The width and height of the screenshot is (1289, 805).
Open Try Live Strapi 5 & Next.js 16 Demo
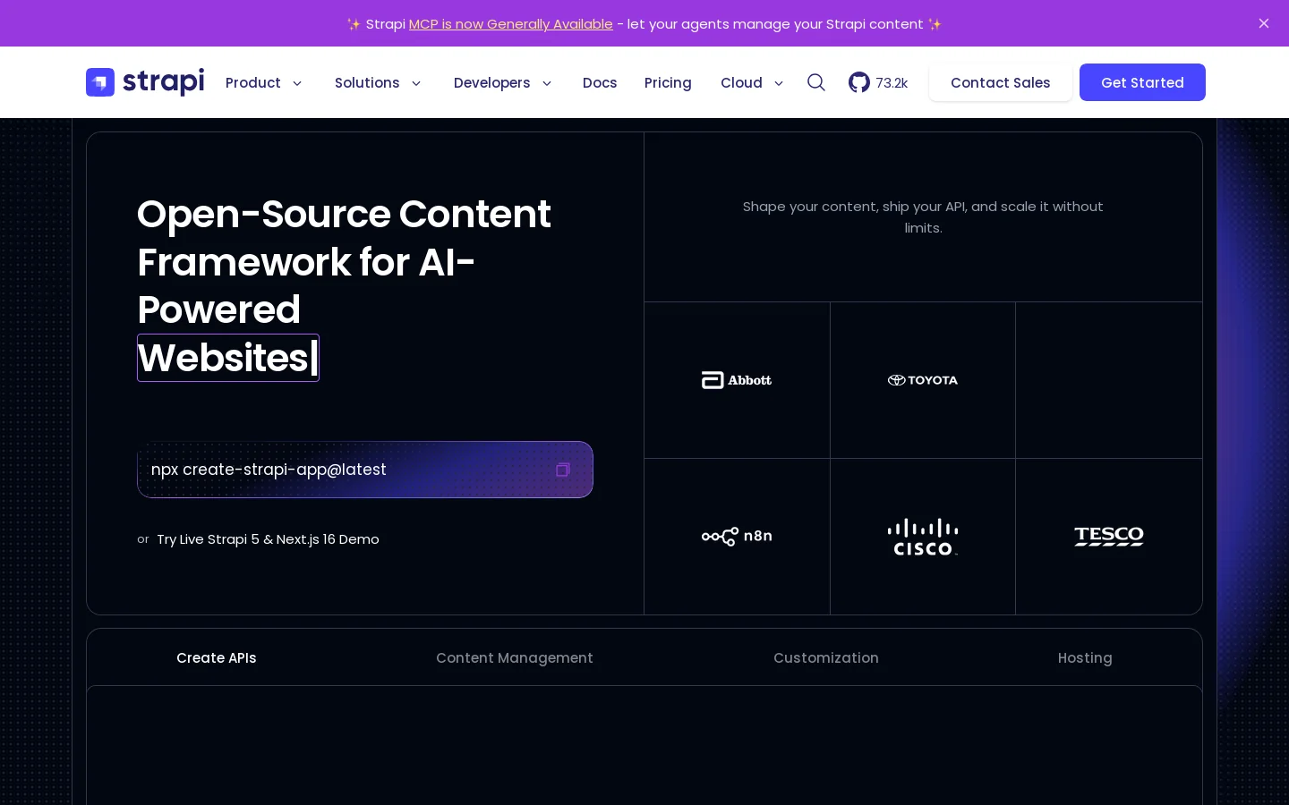[x=268, y=539]
